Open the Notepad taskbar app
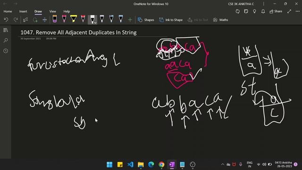This screenshot has width=302, height=170. click(182, 165)
